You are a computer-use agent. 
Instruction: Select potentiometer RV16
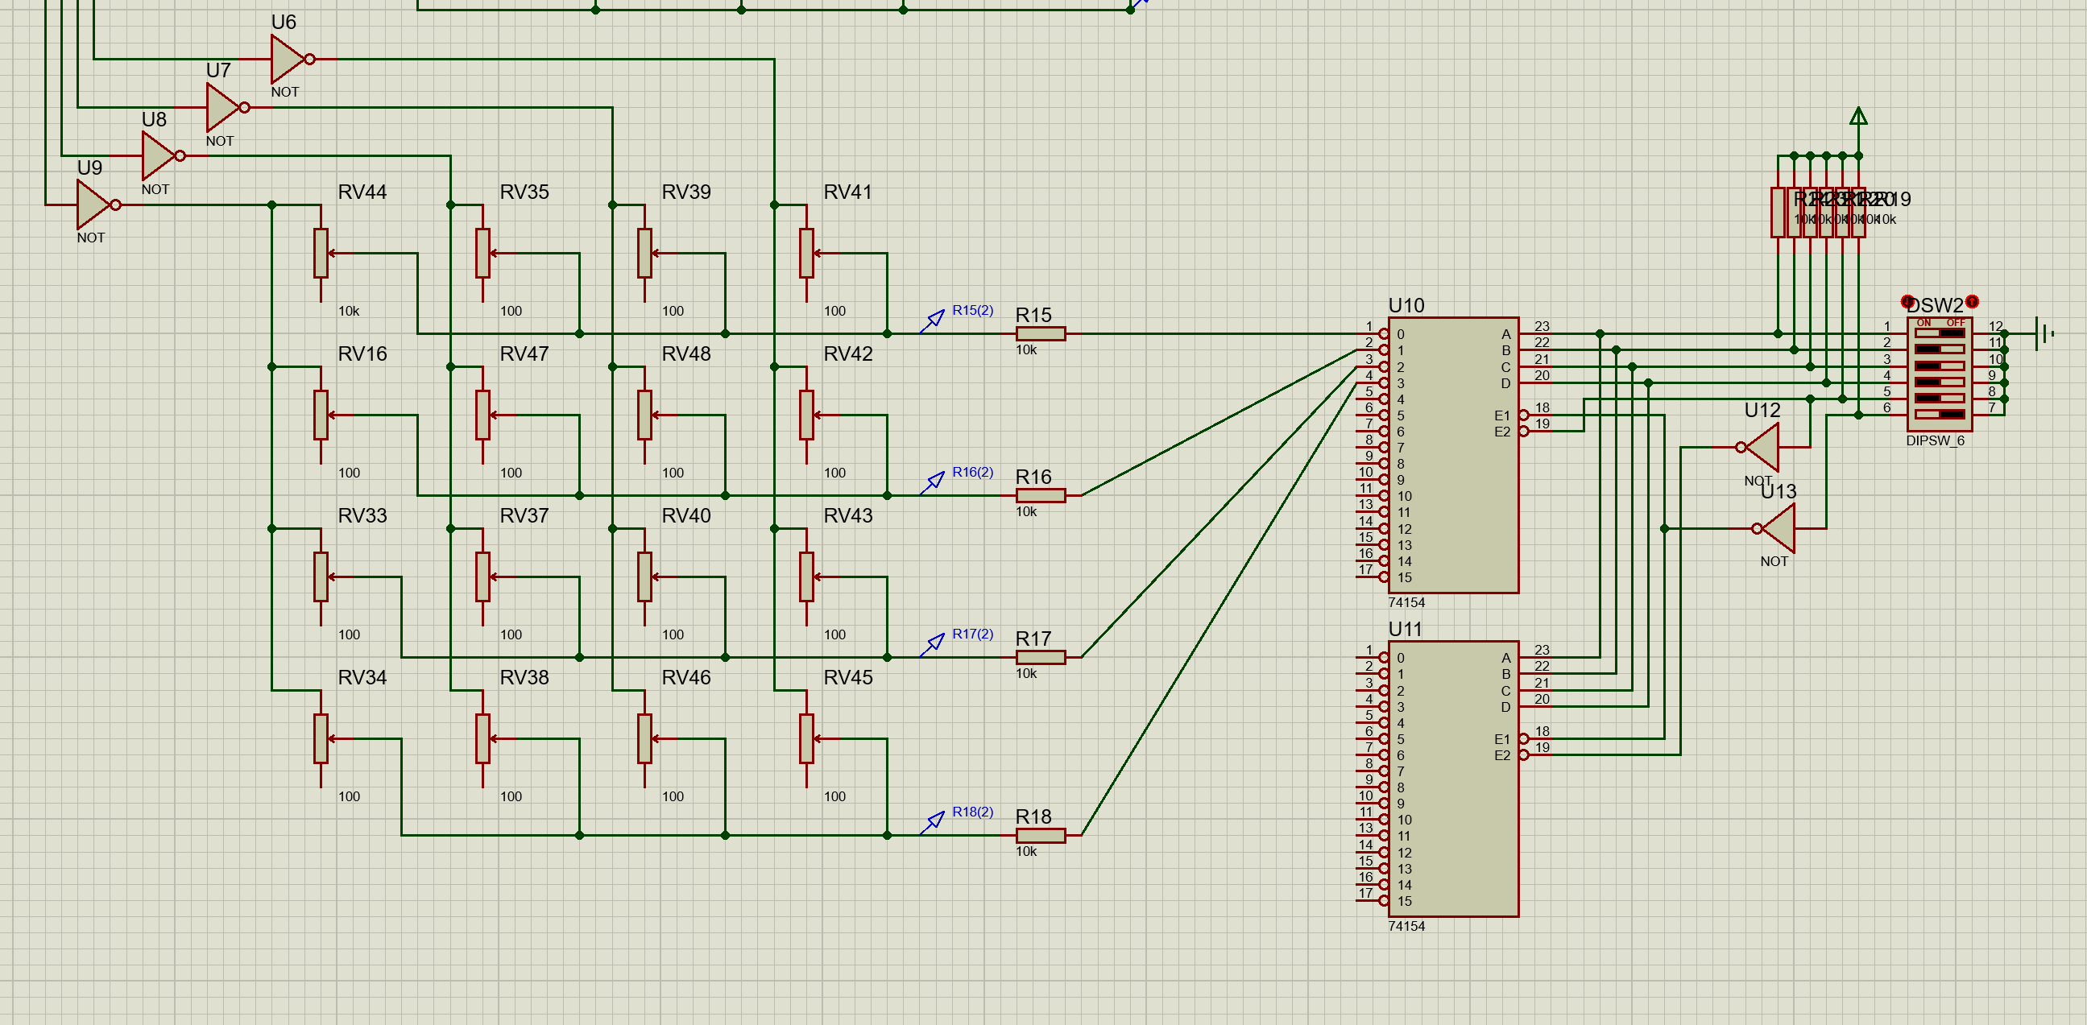point(321,415)
